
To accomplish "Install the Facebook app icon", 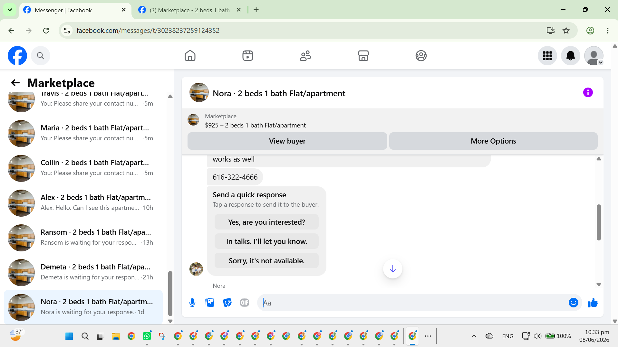I will coord(551,31).
